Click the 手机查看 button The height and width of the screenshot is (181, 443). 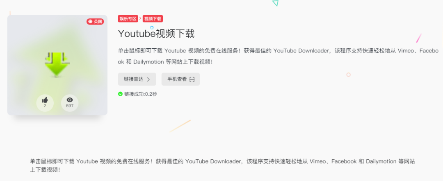180,79
